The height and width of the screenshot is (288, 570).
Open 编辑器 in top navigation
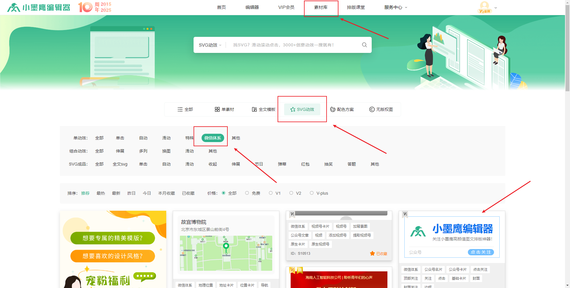click(x=252, y=7)
